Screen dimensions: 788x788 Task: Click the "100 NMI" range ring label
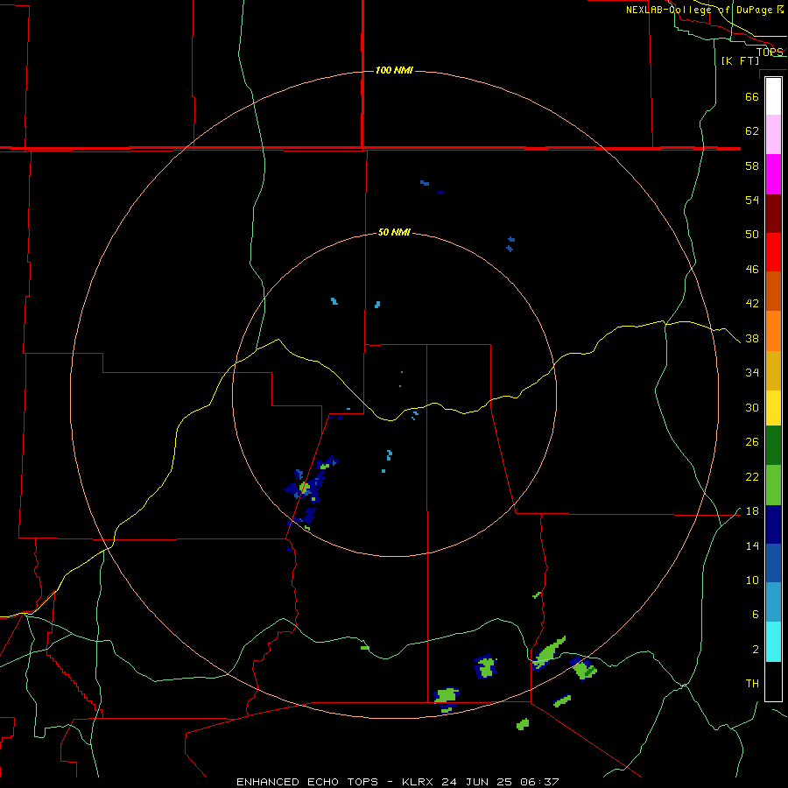click(x=394, y=70)
